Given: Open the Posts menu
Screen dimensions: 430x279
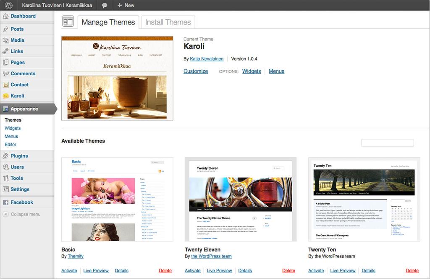Looking at the screenshot, I should 17,29.
